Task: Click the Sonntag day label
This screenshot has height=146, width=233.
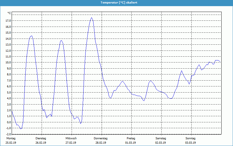Action: [x=190, y=138]
